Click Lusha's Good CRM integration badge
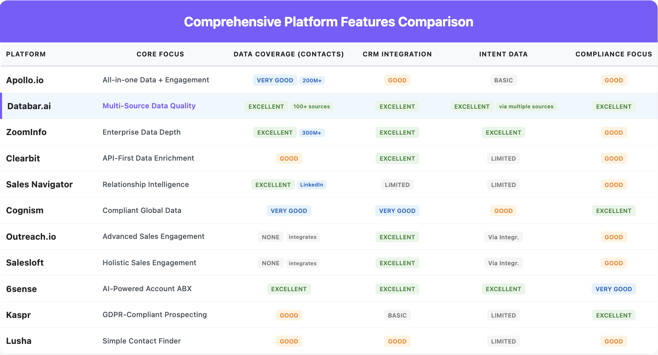658x355 pixels. [397, 341]
